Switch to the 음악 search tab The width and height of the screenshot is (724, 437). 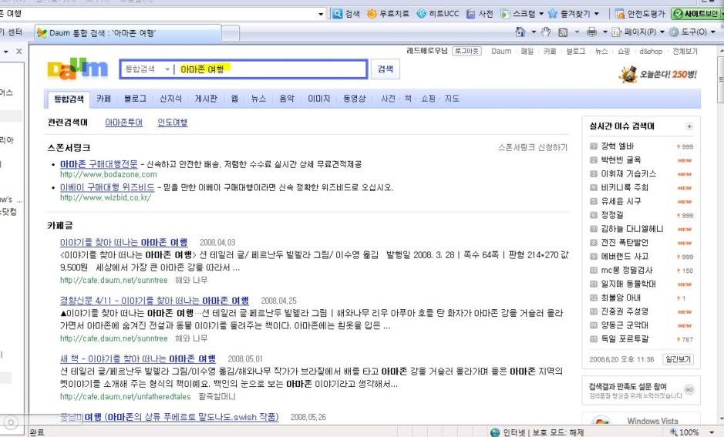tap(287, 99)
